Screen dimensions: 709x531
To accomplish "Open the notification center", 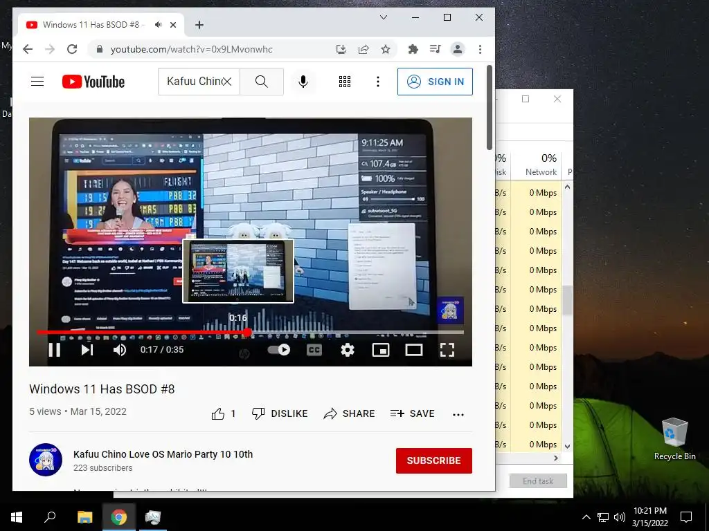I will click(686, 517).
